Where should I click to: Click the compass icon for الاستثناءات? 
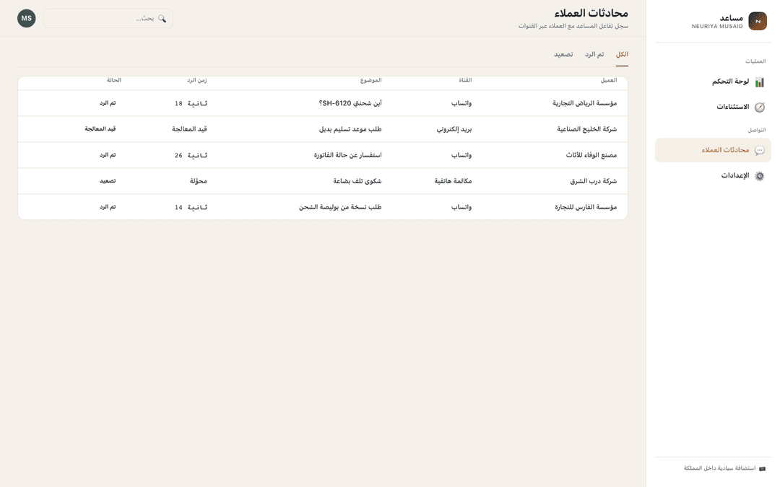pyautogui.click(x=759, y=107)
